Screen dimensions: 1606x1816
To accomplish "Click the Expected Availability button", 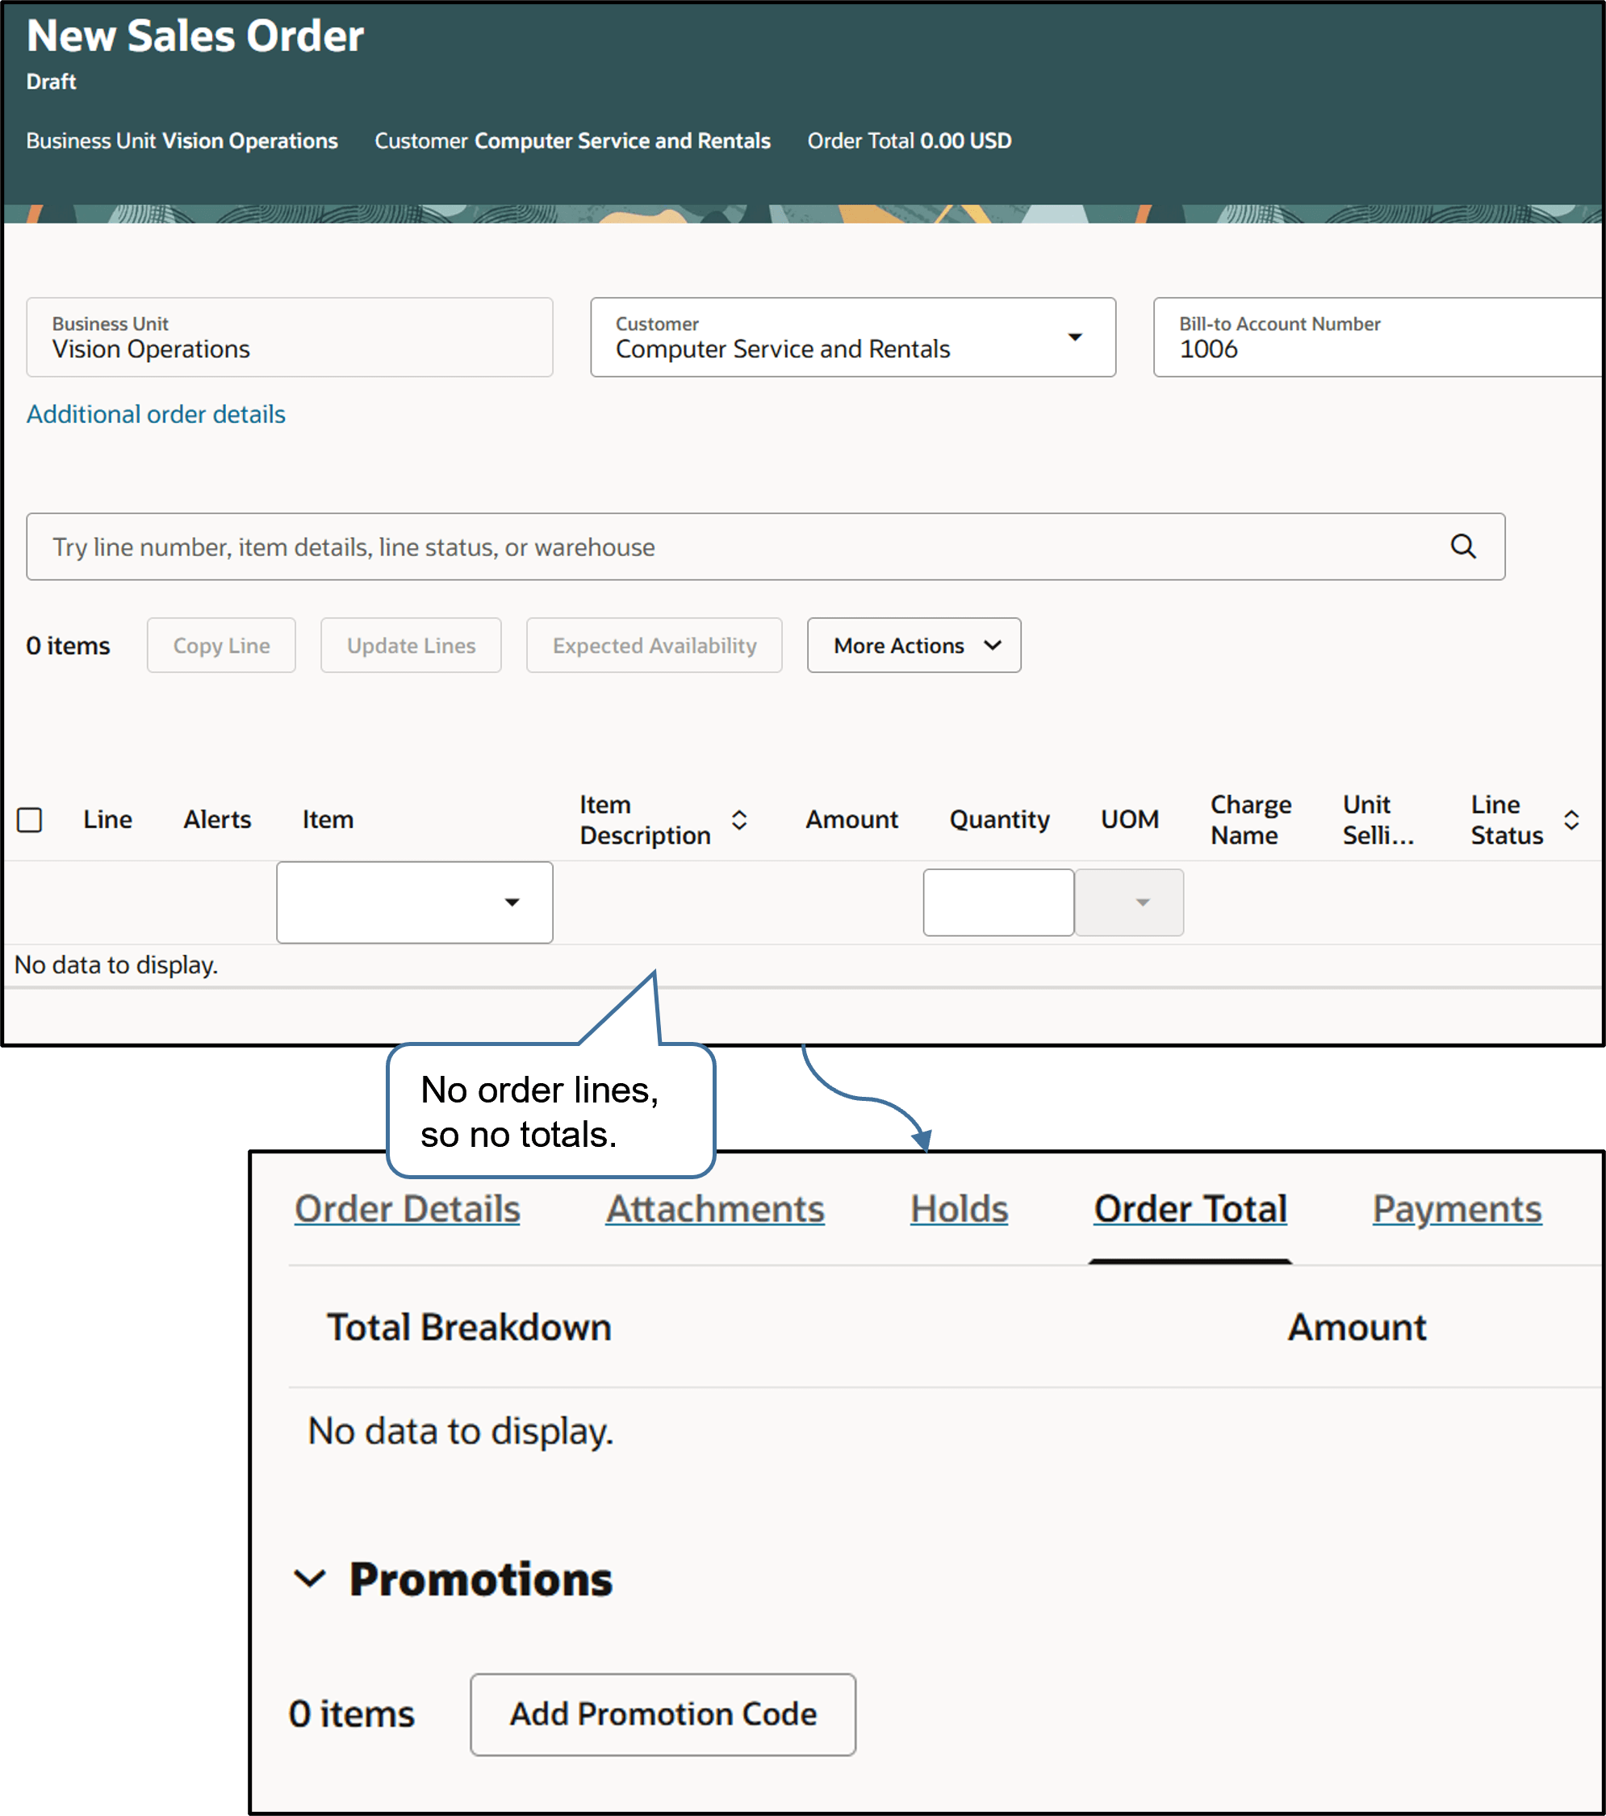I will pos(654,645).
